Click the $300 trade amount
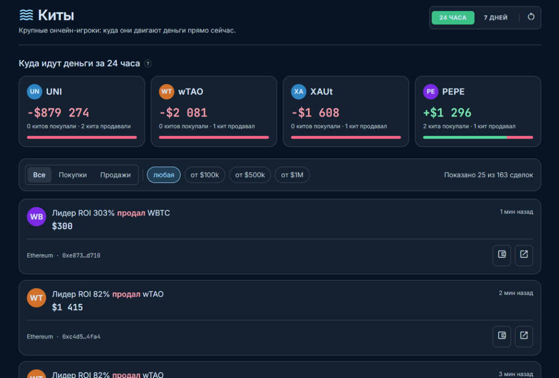This screenshot has height=378, width=559. coord(63,226)
